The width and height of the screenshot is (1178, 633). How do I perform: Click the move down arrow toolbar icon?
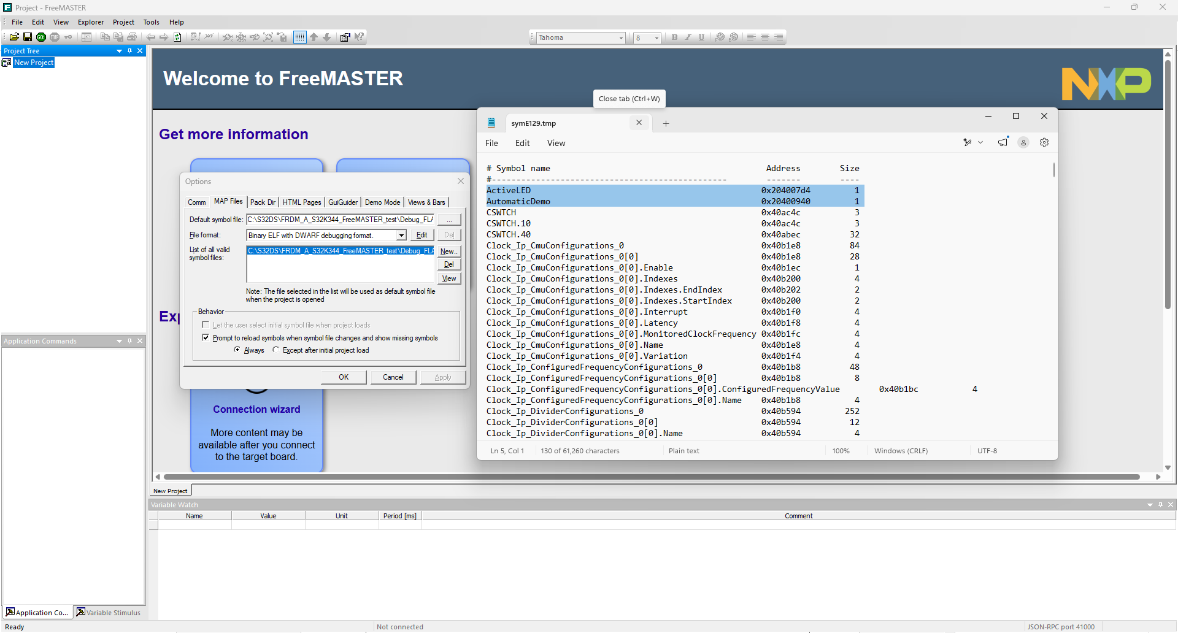click(x=327, y=37)
